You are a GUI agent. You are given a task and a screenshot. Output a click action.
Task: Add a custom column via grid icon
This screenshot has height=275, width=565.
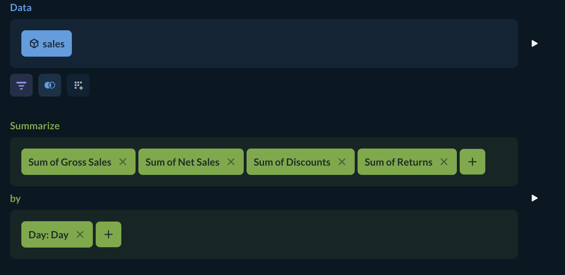click(78, 85)
